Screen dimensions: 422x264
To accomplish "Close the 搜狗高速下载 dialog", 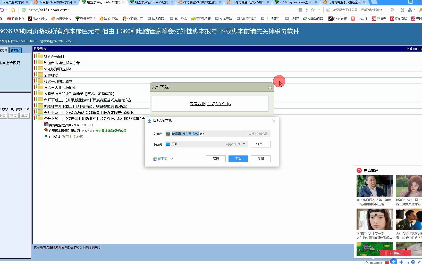I will [274, 121].
